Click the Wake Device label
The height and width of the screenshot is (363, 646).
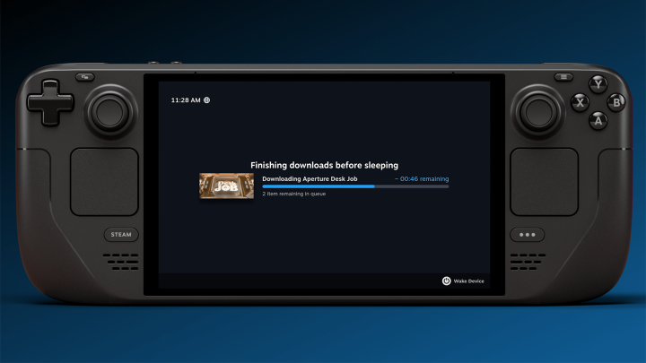[x=469, y=281]
